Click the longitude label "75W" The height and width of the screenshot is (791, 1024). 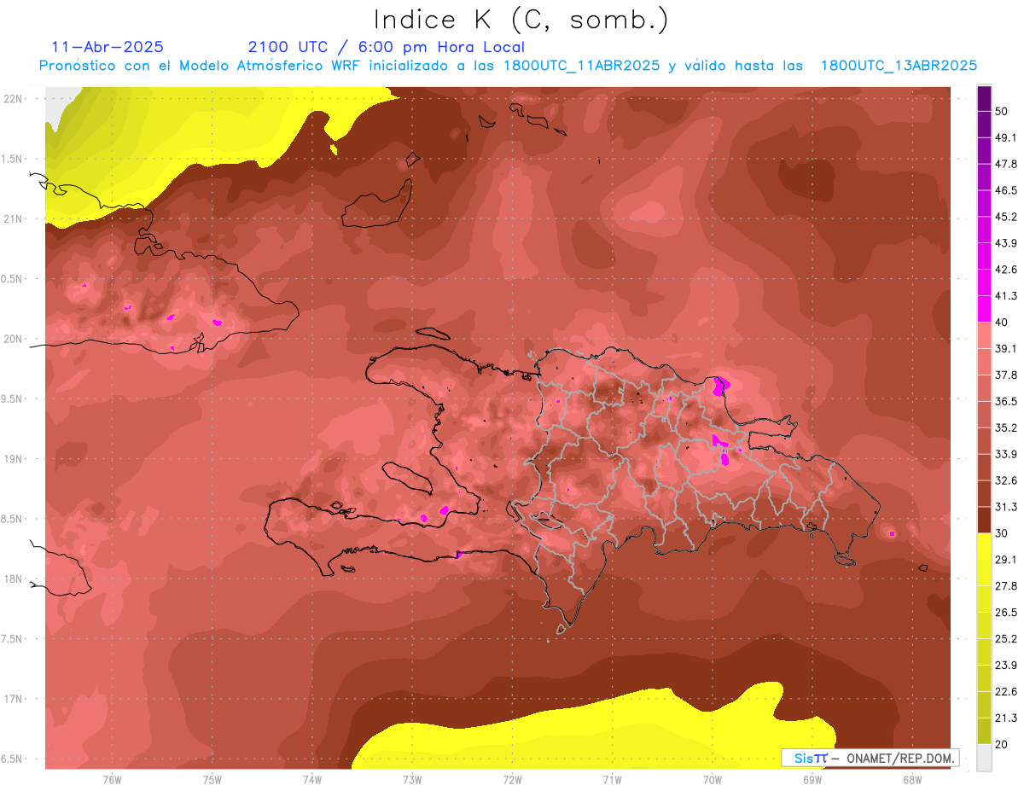click(x=212, y=780)
